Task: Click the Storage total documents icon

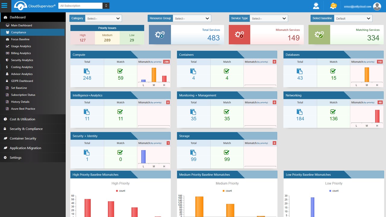Action: (x=193, y=153)
